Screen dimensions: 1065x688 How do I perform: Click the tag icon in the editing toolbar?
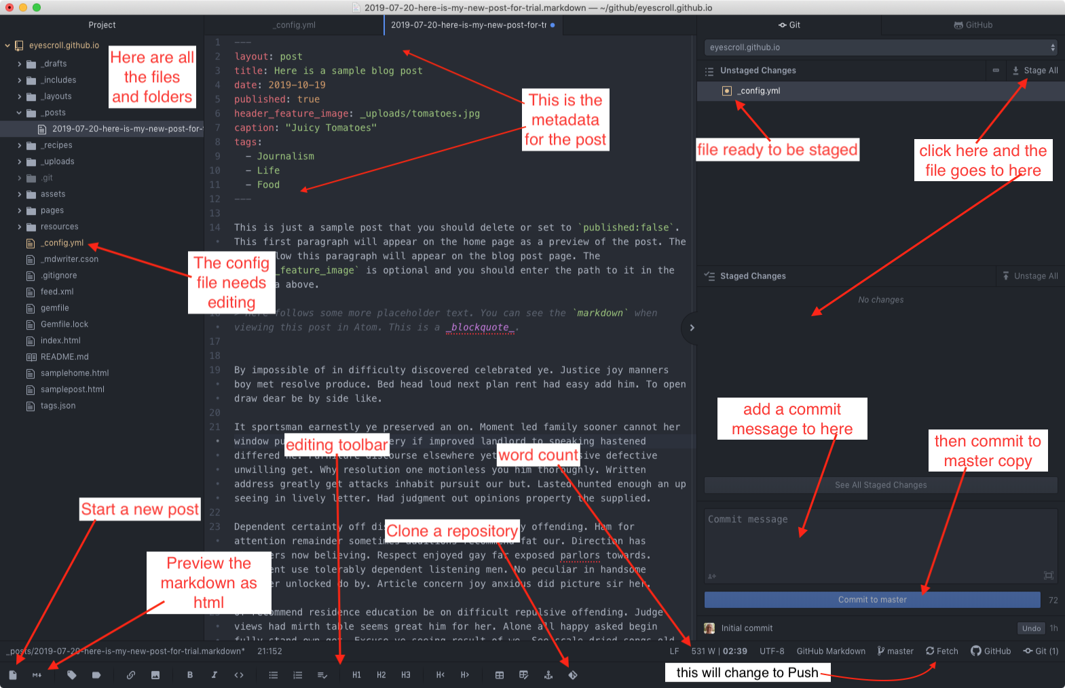click(72, 675)
